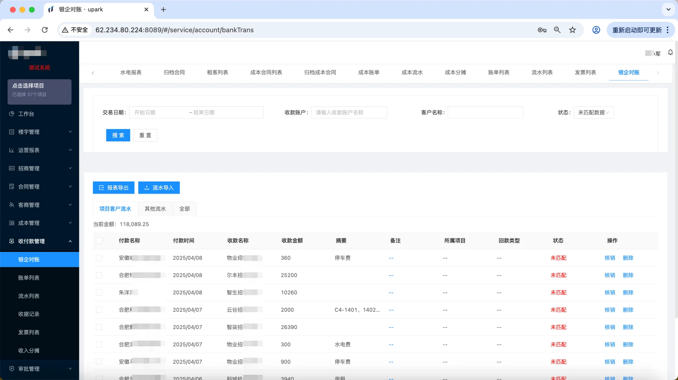Click the 收付款管理 wallet icon in sidebar
This screenshot has height=380, width=678.
(12, 241)
